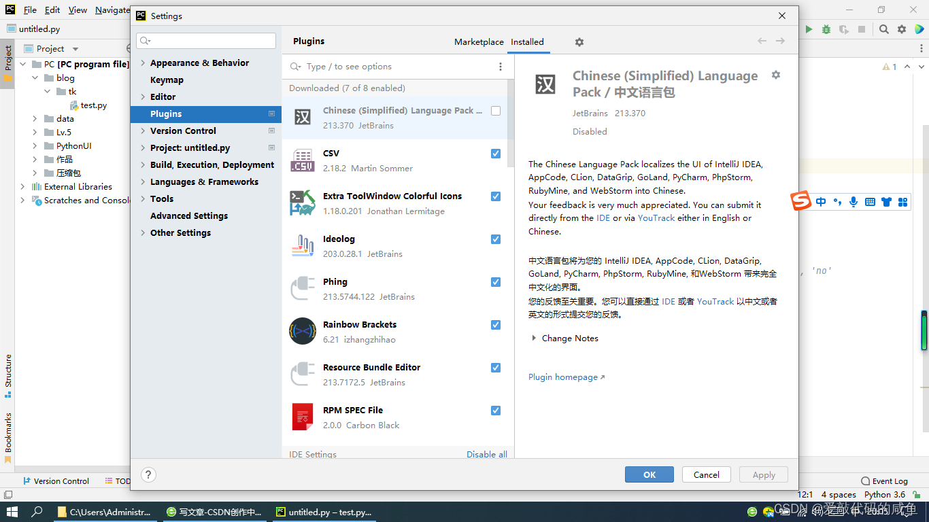Click the Cancel button

[x=706, y=474]
